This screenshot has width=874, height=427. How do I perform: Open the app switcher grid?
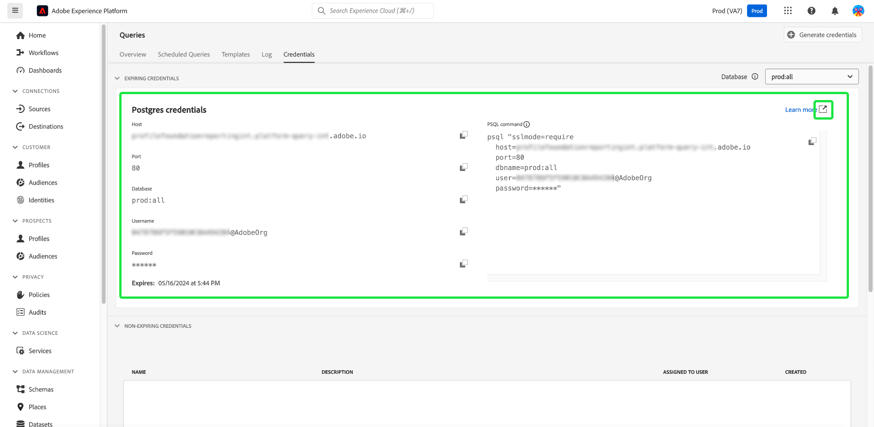788,11
